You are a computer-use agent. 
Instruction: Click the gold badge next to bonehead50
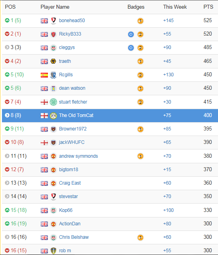(x=140, y=21)
